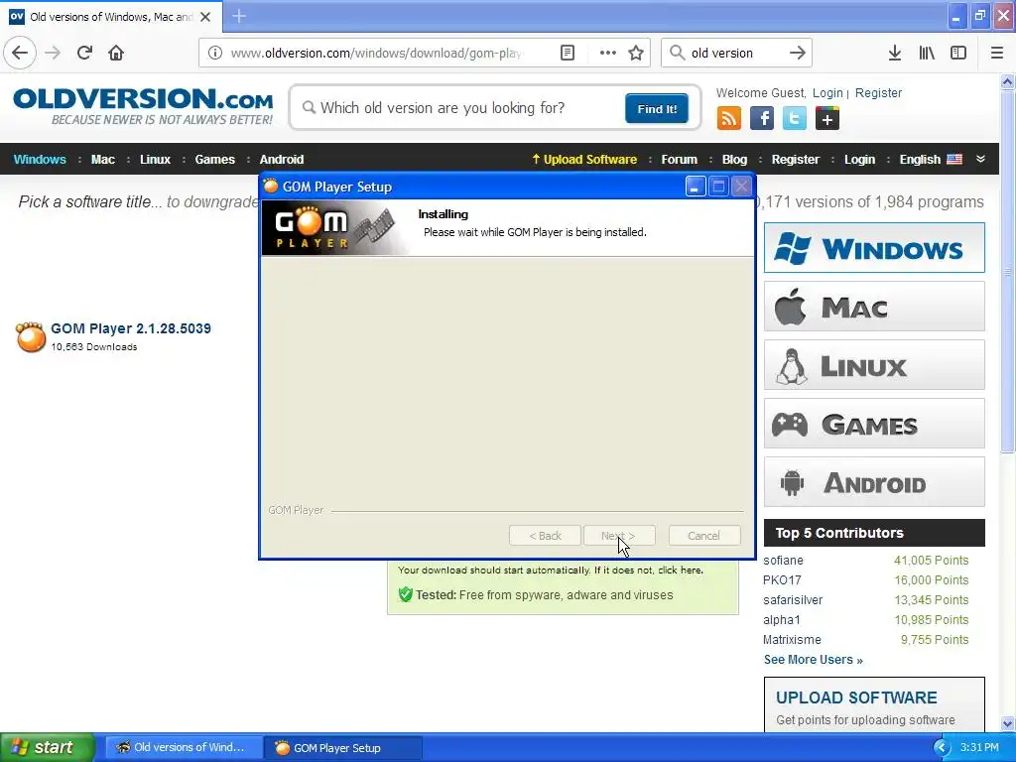Open Windows in the black nav bar

40,160
